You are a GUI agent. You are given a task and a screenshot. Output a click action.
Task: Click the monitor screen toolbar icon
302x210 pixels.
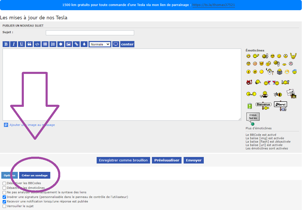(116, 44)
